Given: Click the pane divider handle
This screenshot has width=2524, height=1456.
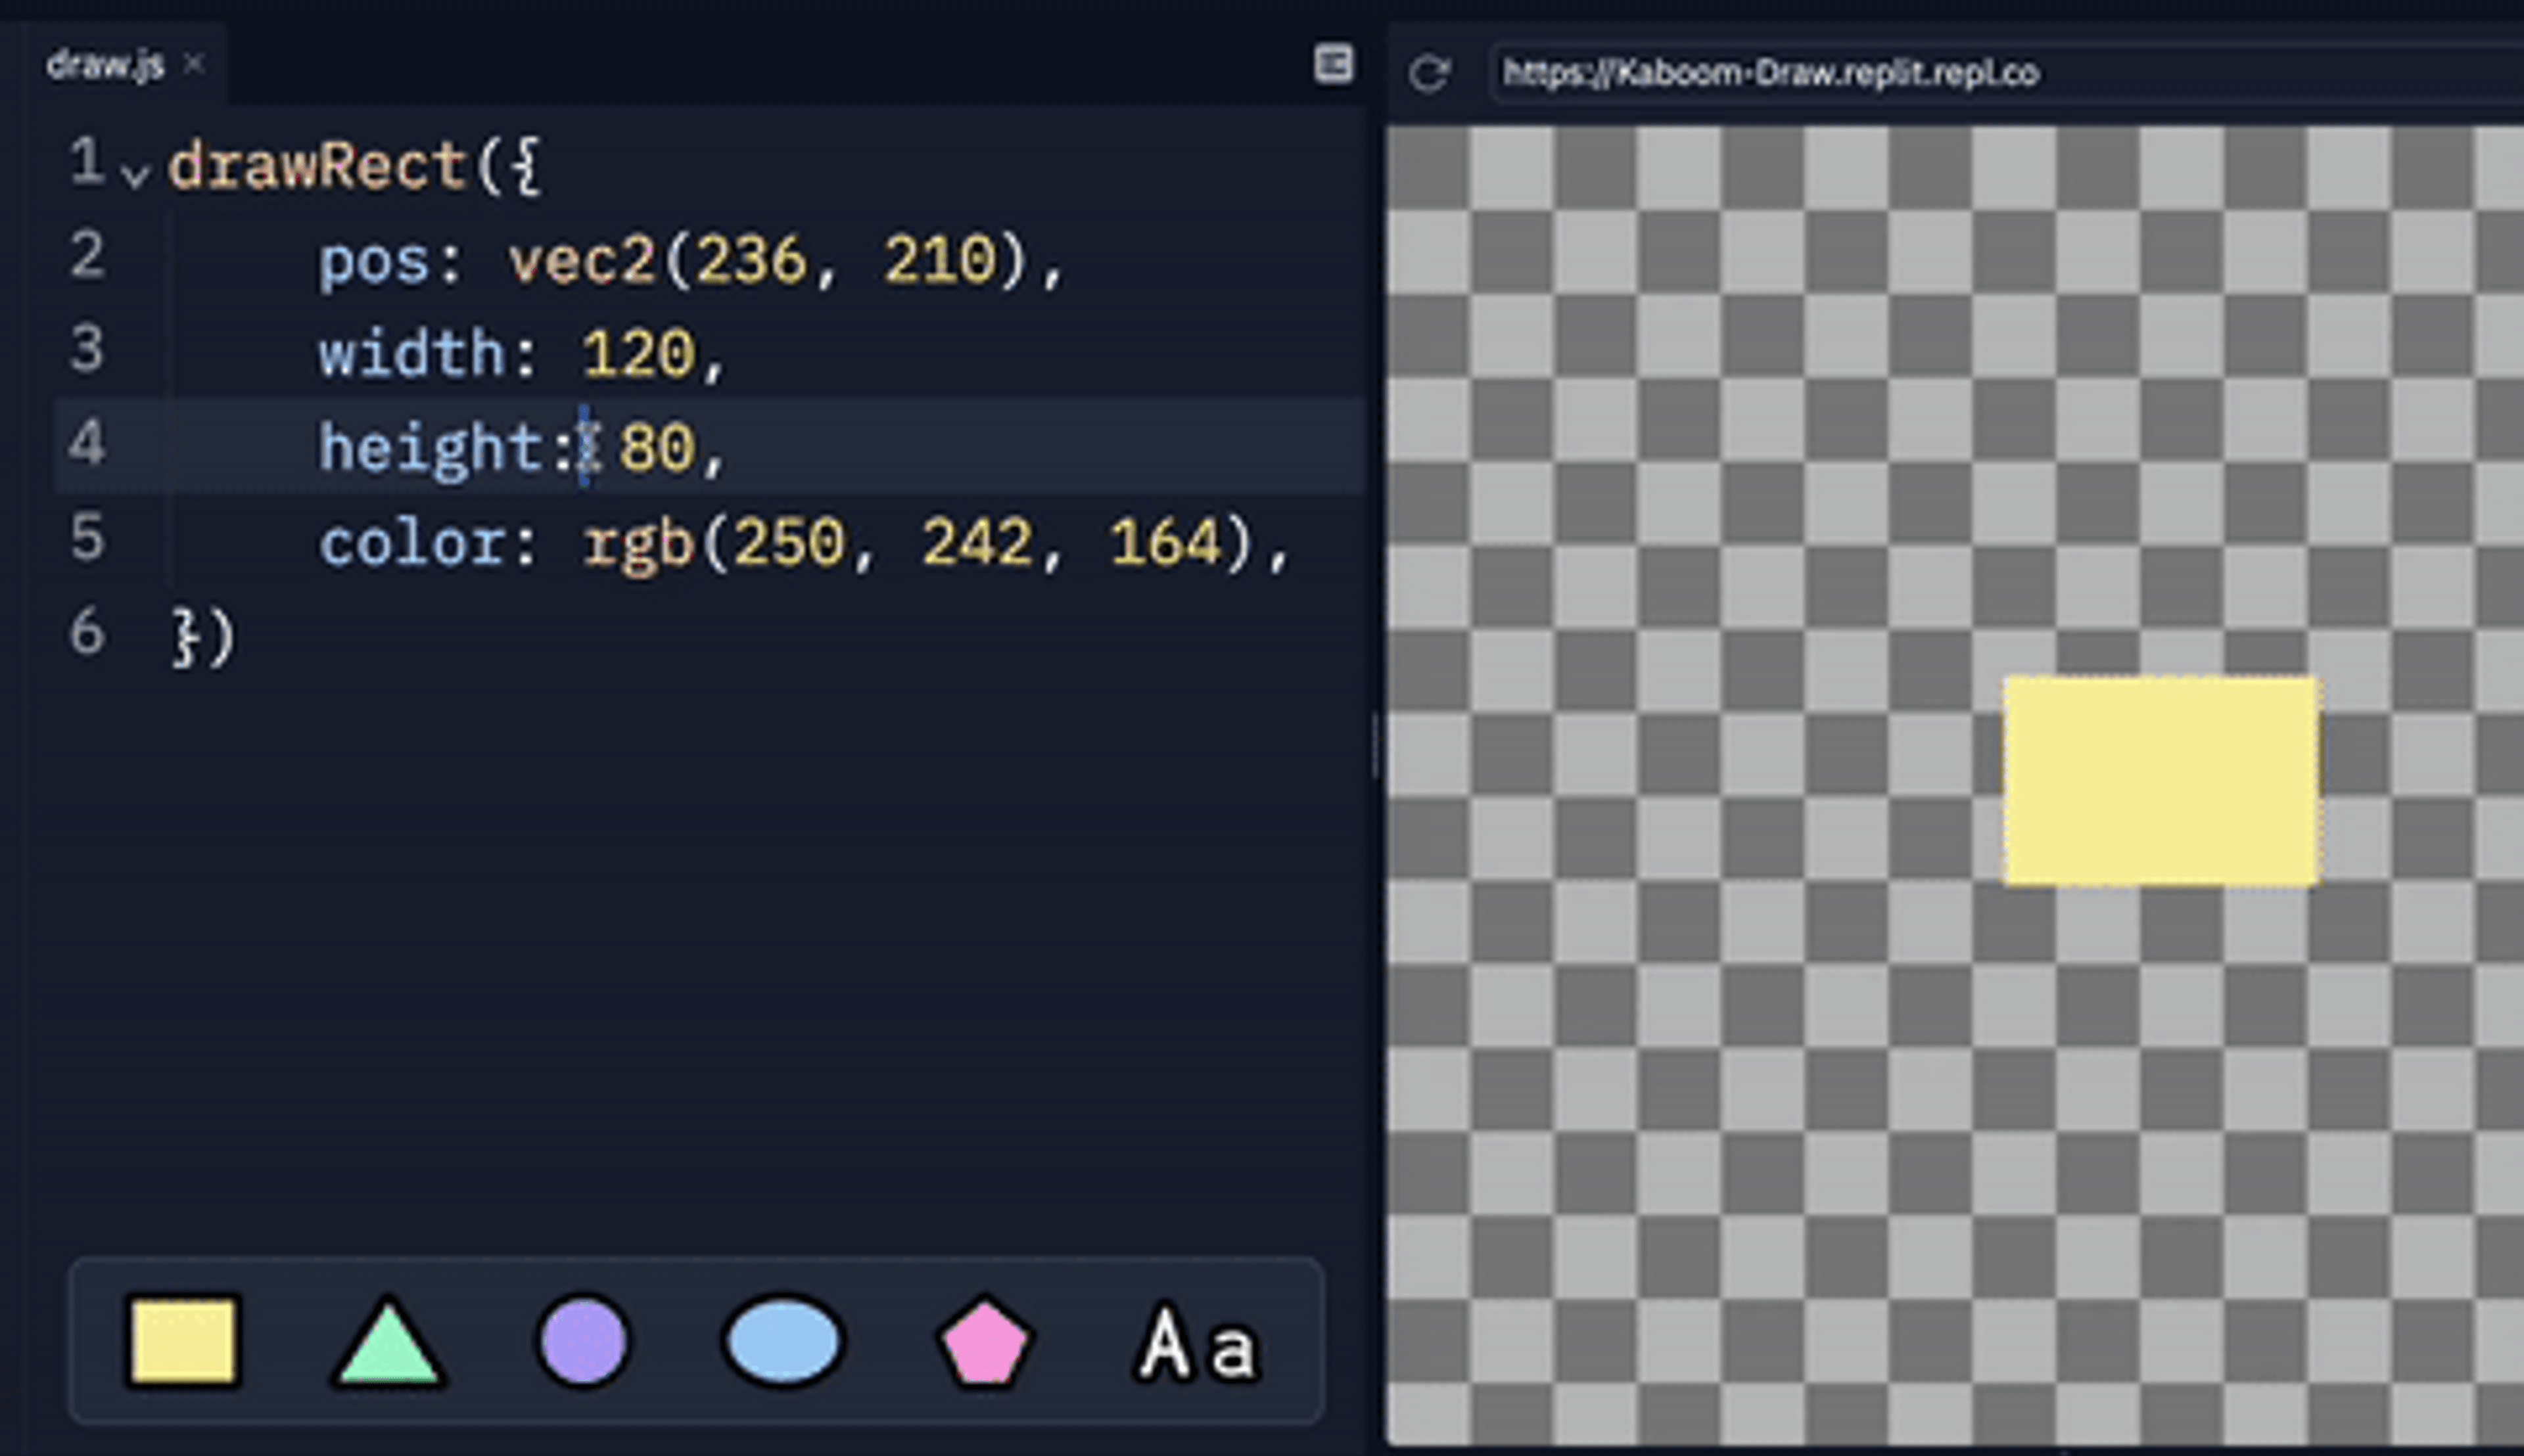Looking at the screenshot, I should pyautogui.click(x=1376, y=745).
